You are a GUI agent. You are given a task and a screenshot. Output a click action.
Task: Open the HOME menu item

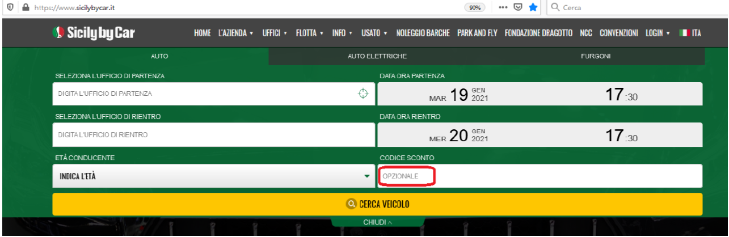(202, 33)
